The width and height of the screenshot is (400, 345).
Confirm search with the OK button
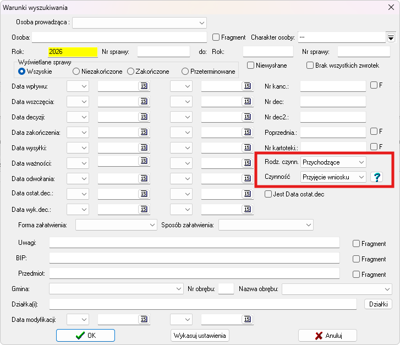[85, 335]
